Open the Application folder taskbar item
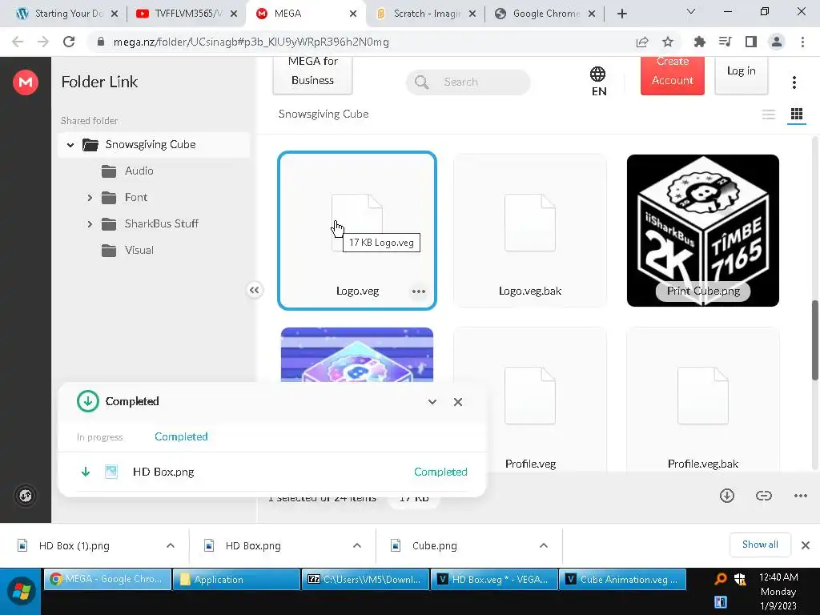820x615 pixels. click(x=236, y=580)
